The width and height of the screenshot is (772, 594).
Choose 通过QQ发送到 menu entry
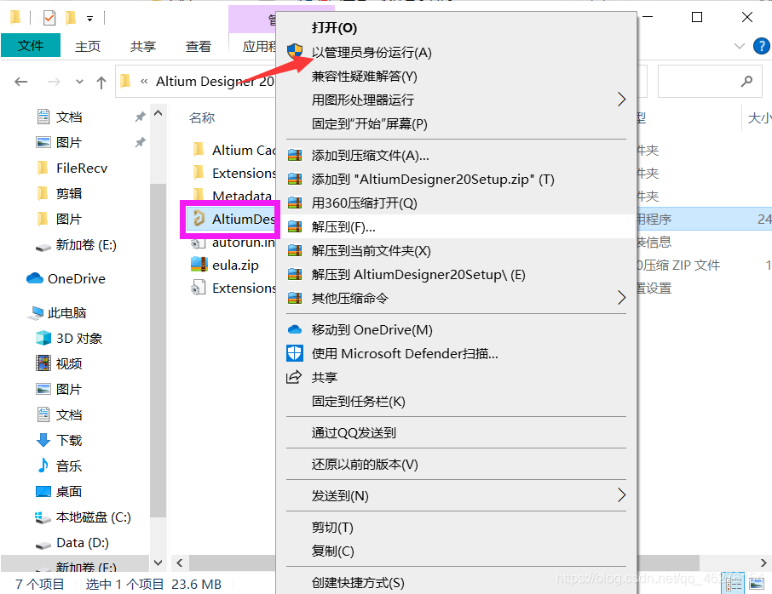click(354, 432)
